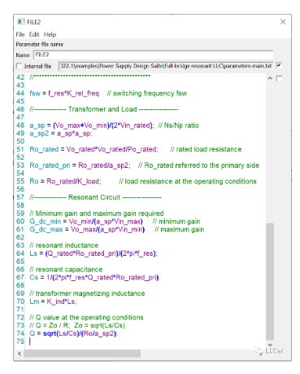Click the '// maximum gain' comment
300x374 pixels.
point(179,230)
